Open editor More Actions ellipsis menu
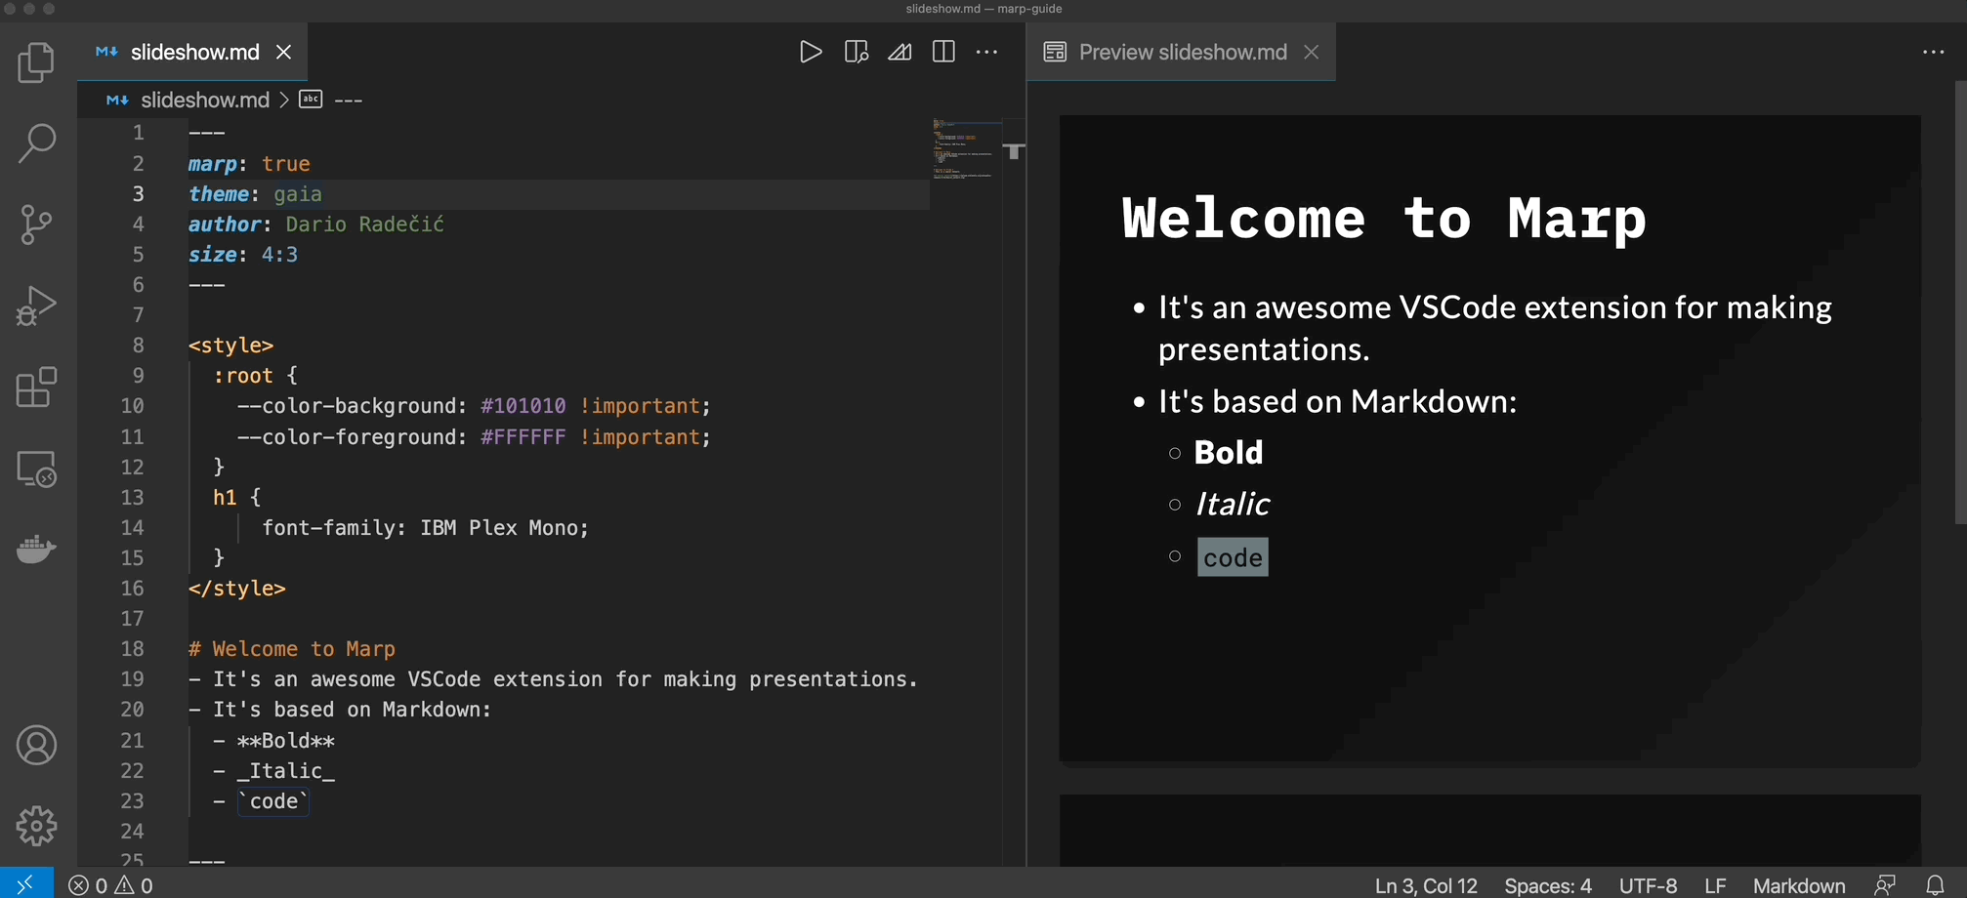The width and height of the screenshot is (1967, 898). (x=986, y=52)
